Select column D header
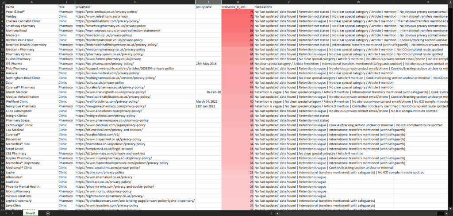Viewport: 453px width, 216px height. point(135,2)
